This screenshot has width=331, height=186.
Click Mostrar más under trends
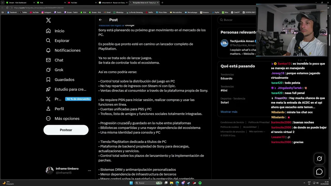[x=229, y=112]
